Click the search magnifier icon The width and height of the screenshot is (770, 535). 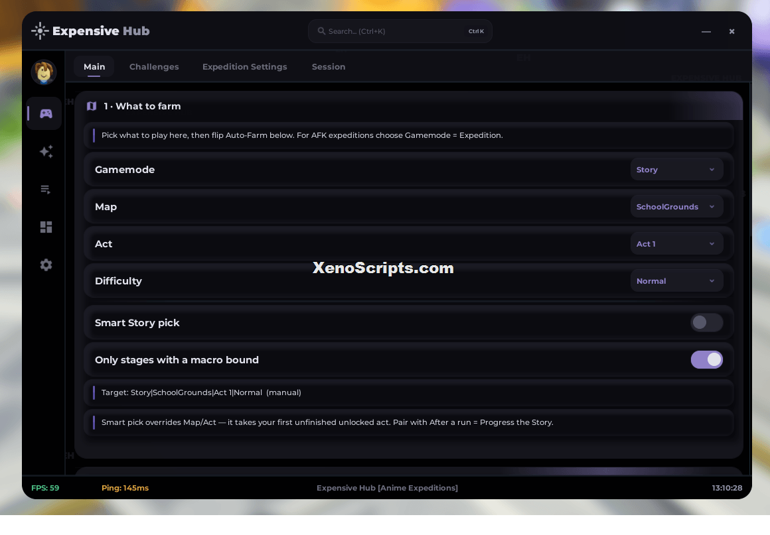point(321,31)
